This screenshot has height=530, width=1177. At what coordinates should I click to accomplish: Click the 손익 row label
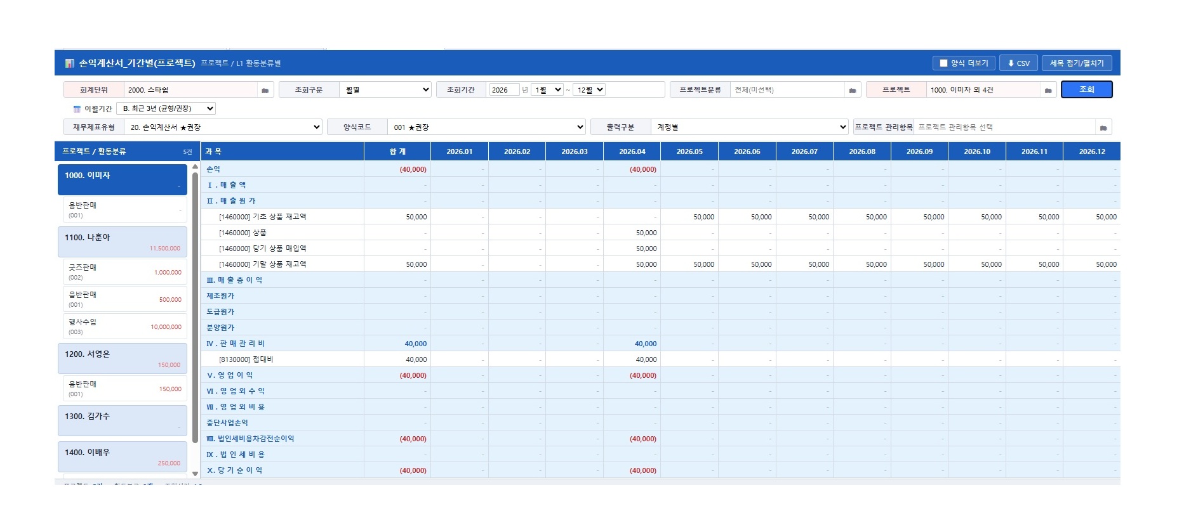coord(213,169)
